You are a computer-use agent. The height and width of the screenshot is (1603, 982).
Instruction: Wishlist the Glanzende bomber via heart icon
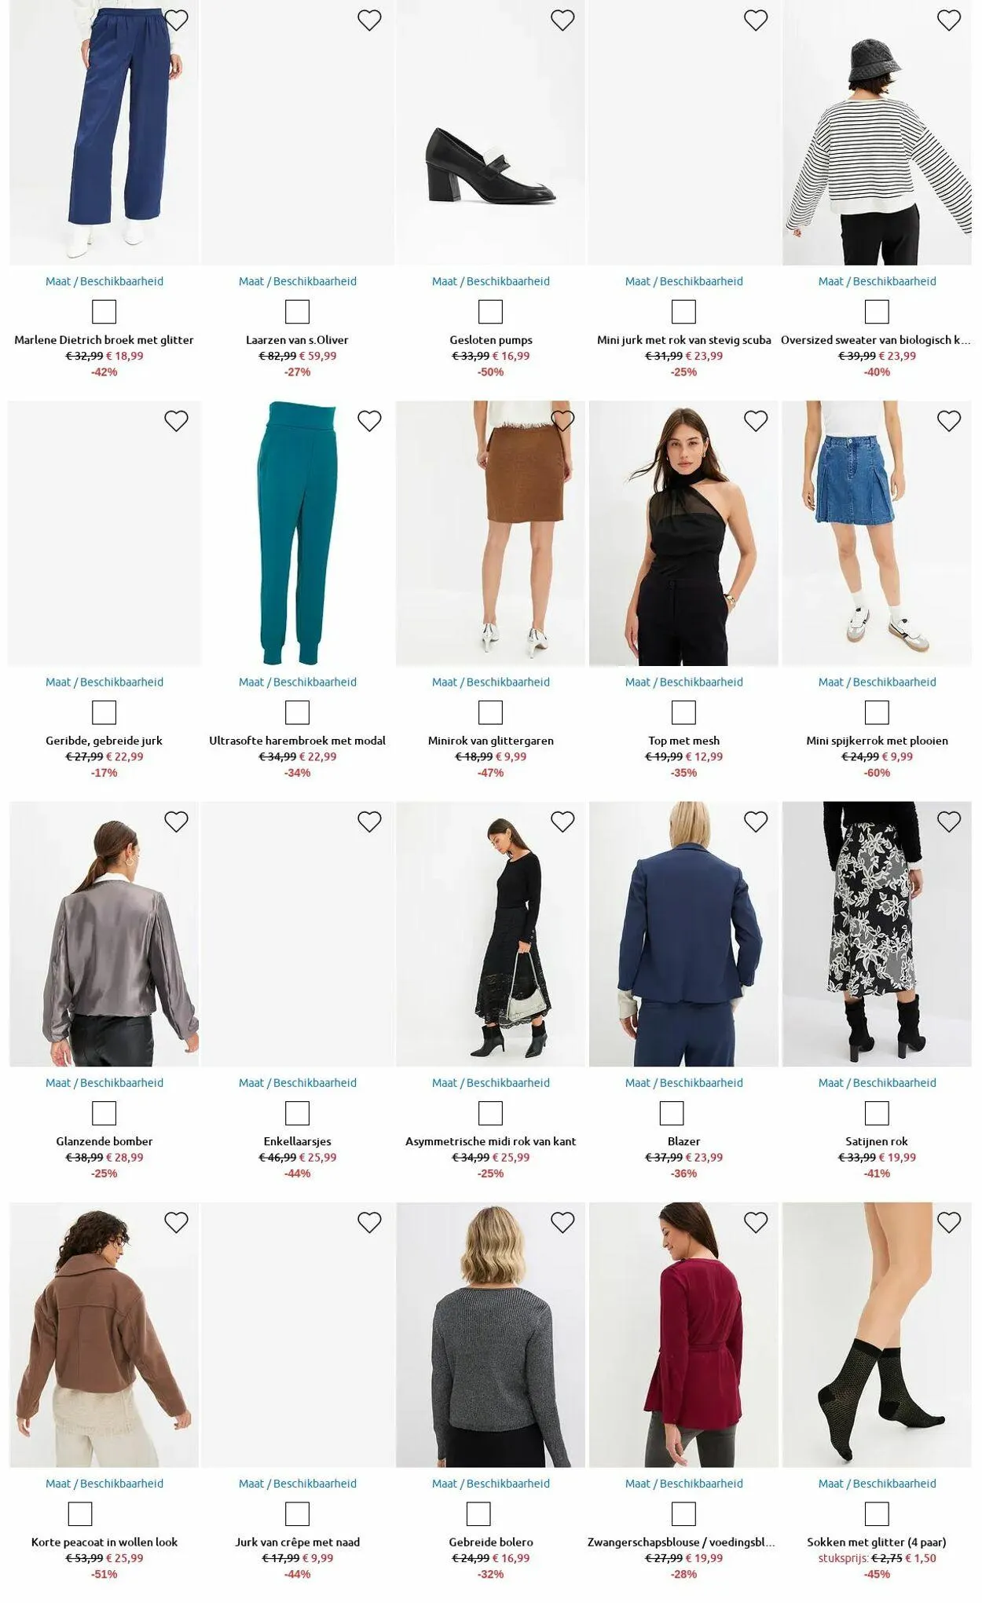click(176, 822)
